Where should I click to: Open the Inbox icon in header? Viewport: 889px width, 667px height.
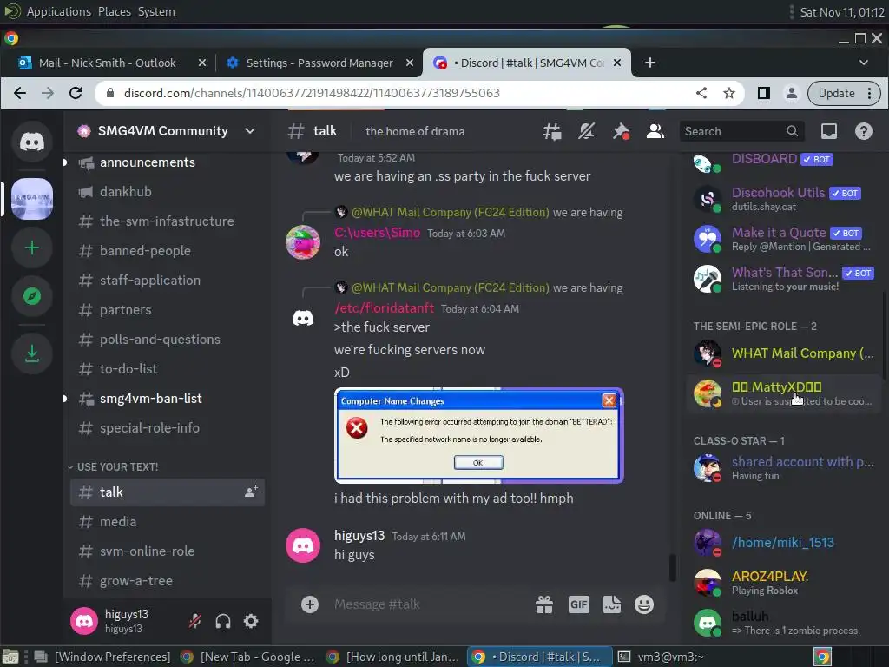click(x=829, y=132)
